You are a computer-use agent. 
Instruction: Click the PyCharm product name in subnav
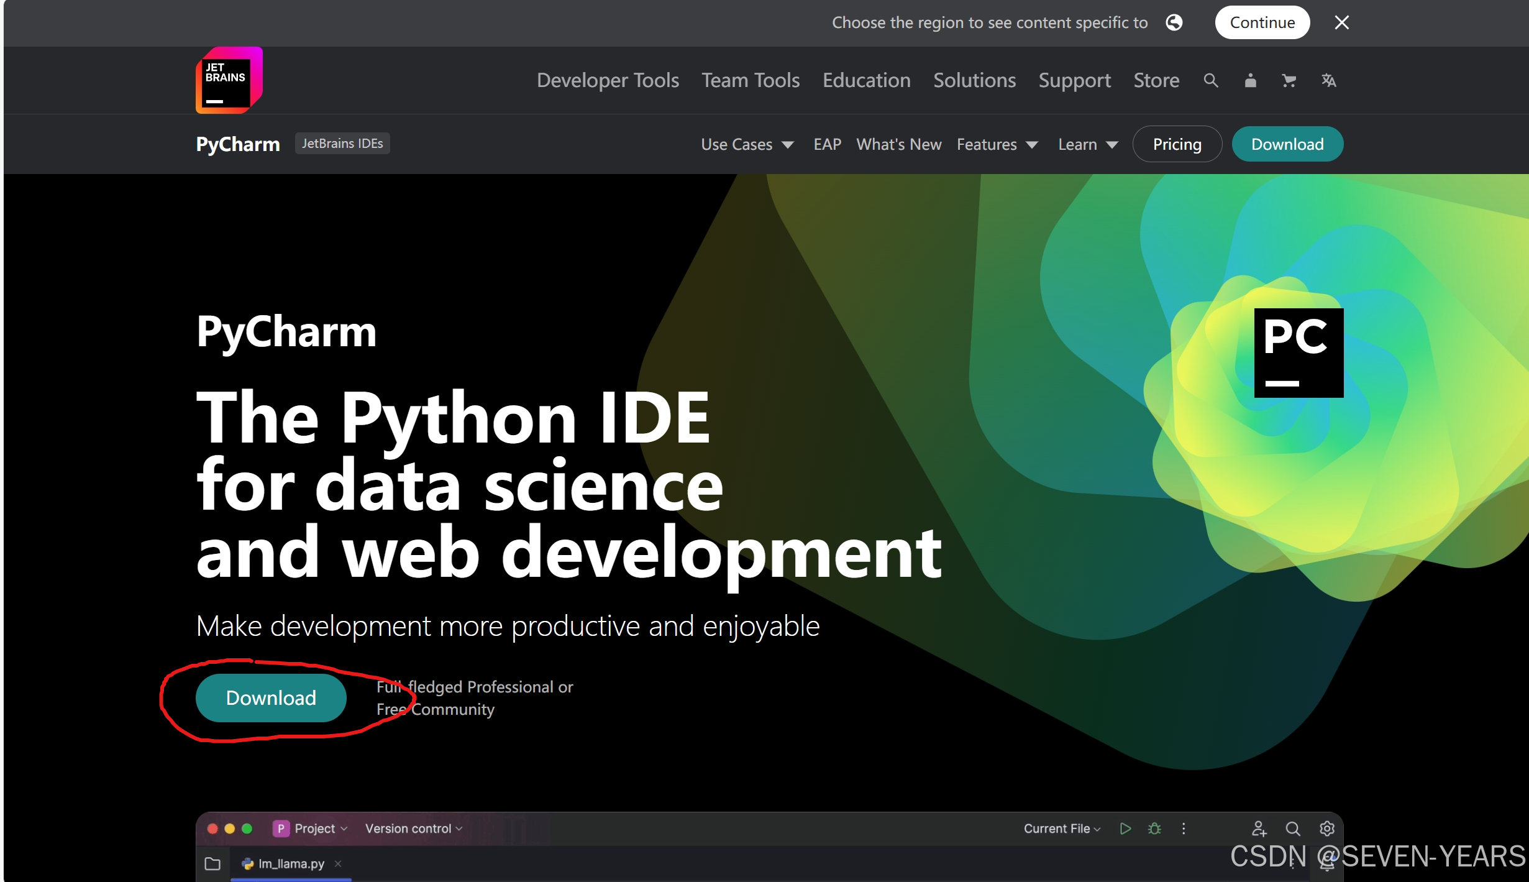pos(238,144)
